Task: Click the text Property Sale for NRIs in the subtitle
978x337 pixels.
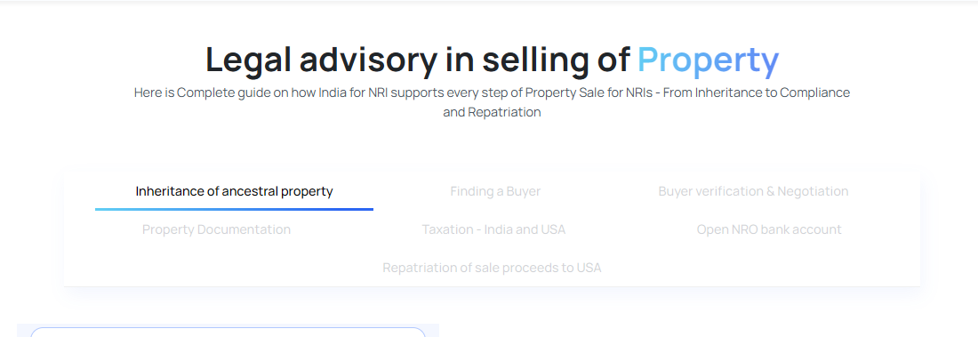Action: (589, 92)
